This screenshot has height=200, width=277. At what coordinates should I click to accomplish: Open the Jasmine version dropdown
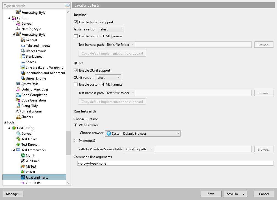[111, 29]
